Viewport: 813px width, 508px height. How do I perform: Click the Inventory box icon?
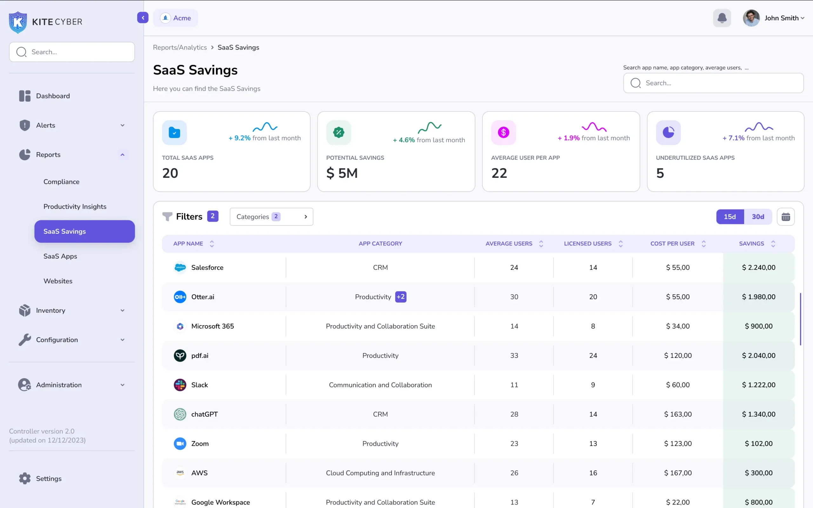pos(24,311)
